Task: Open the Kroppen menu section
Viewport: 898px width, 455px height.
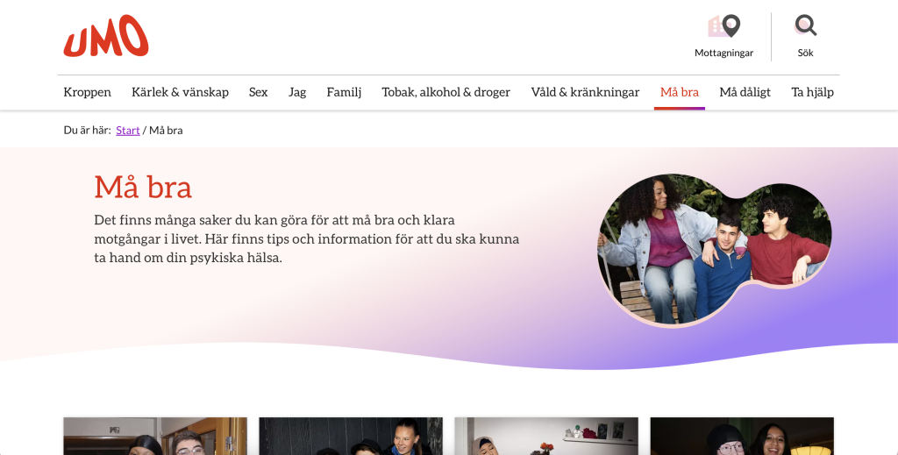Action: pos(88,92)
